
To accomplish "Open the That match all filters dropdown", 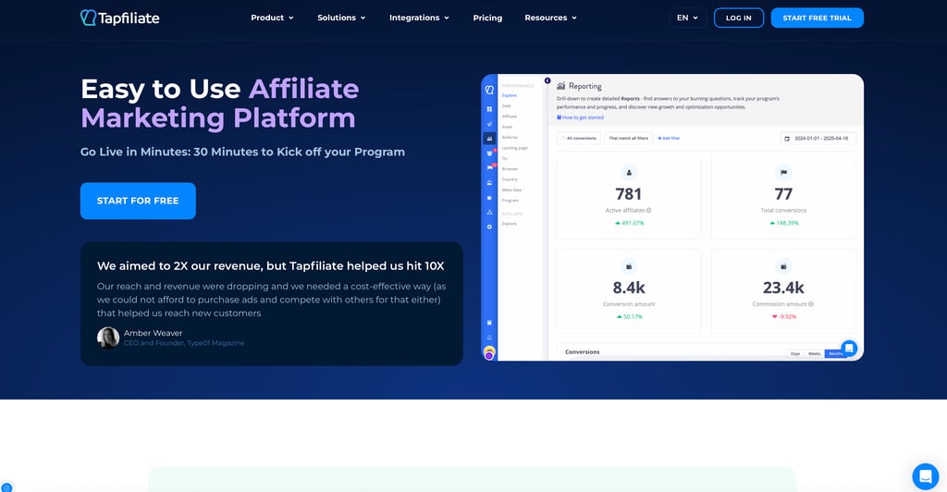I will (628, 138).
